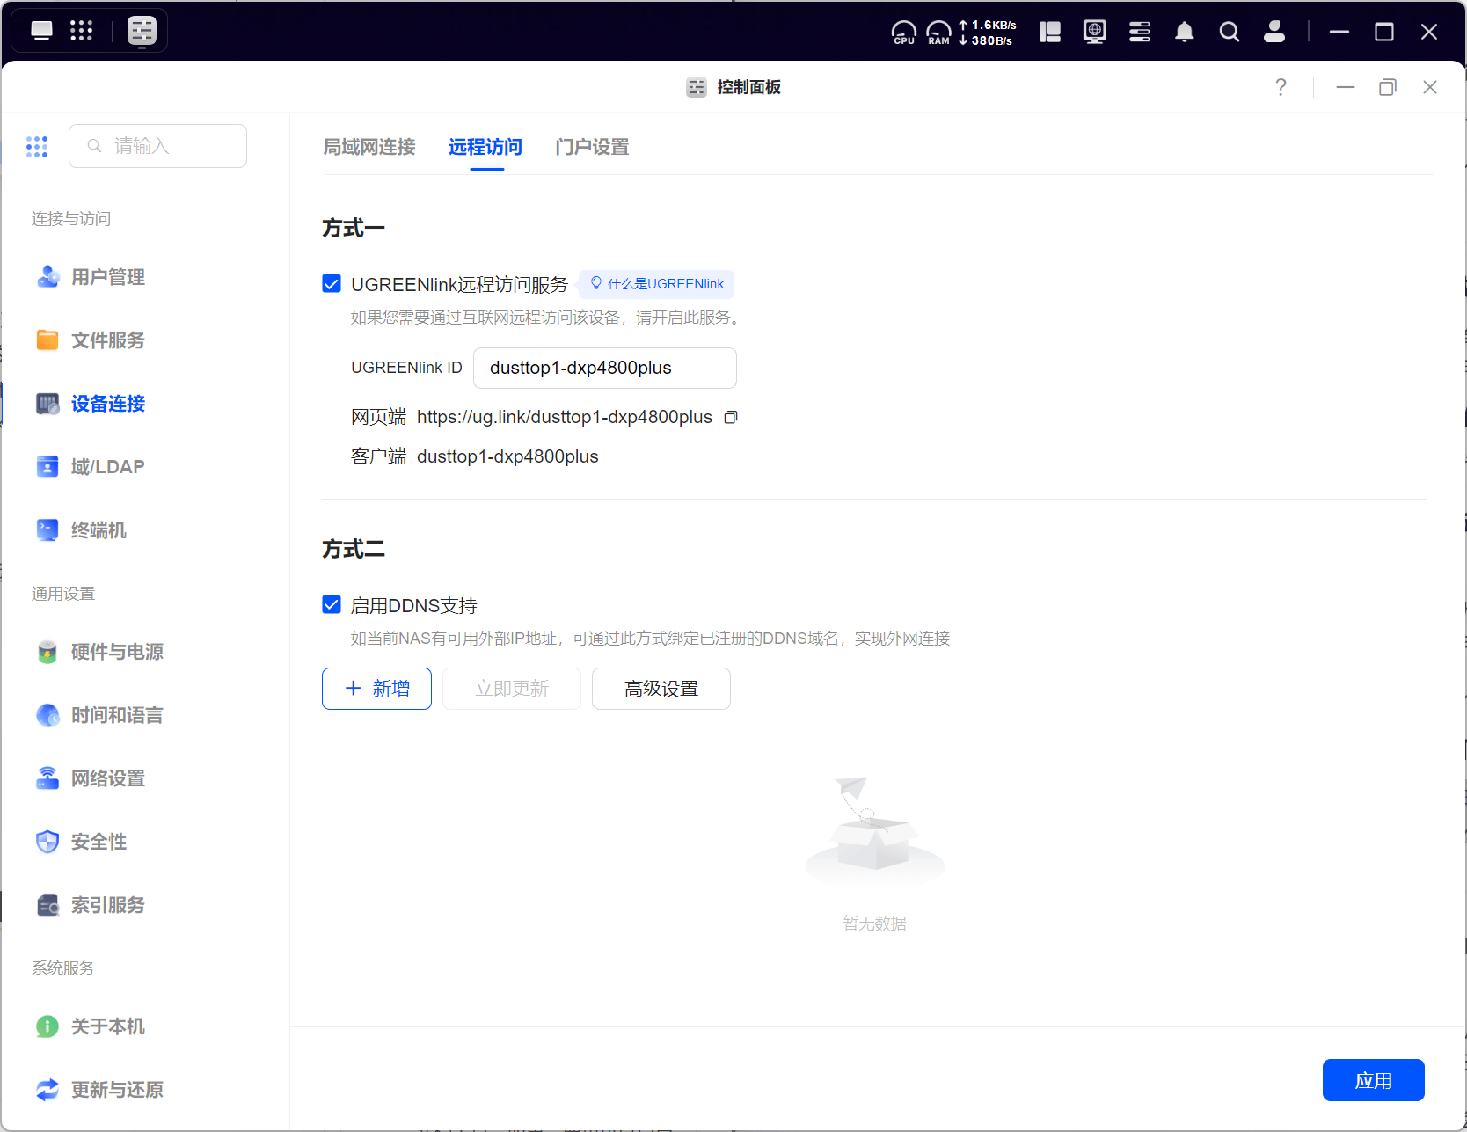Open the help question mark icon
1467x1132 pixels.
click(1281, 87)
